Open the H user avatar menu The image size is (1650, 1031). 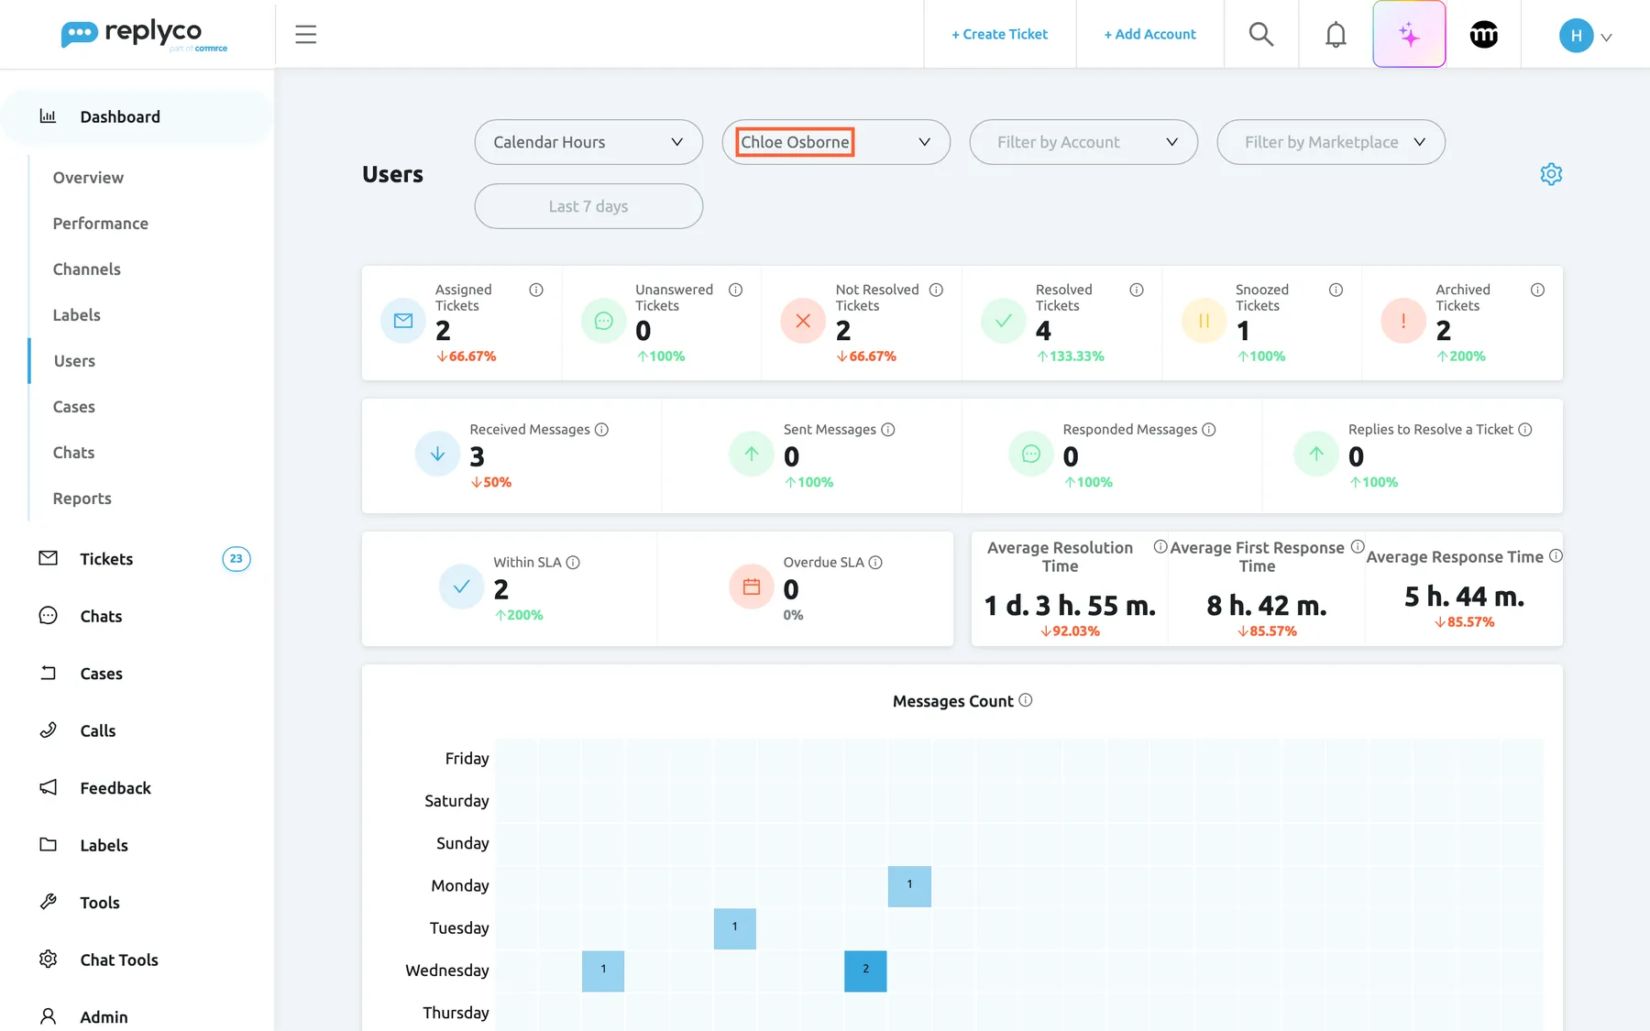click(1585, 36)
